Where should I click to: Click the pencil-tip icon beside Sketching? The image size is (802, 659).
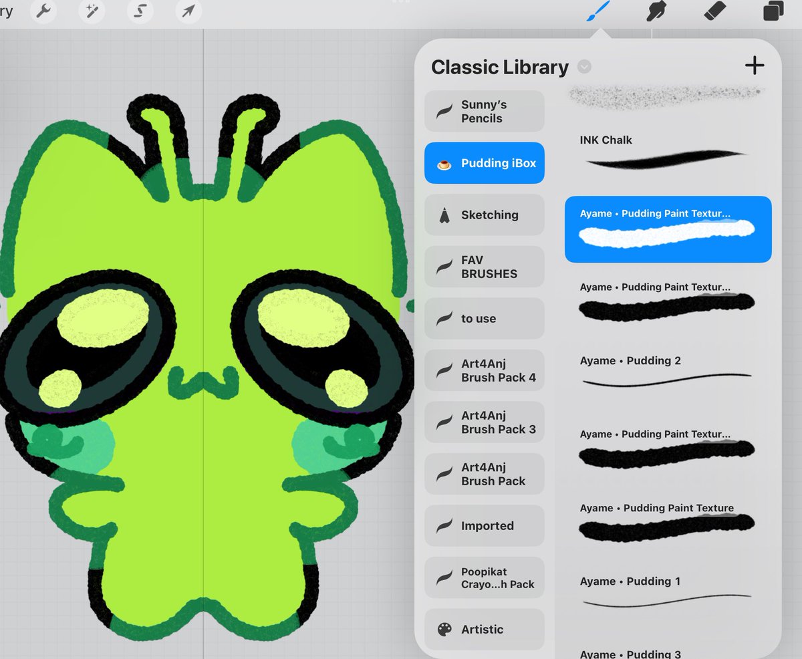pyautogui.click(x=444, y=215)
